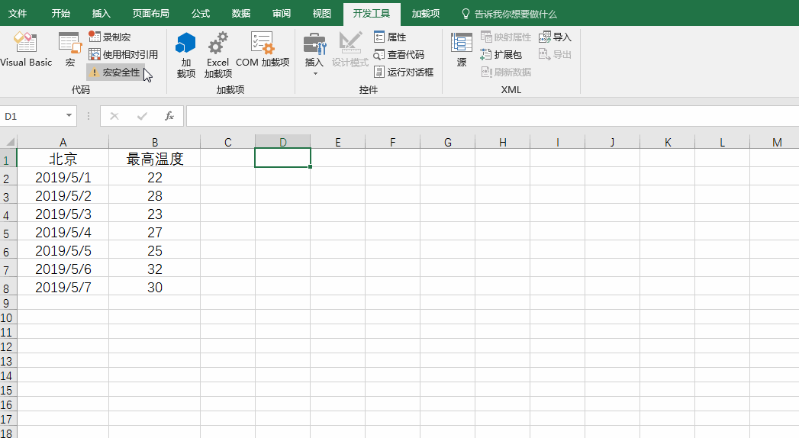The height and width of the screenshot is (438, 799).
Task: Open the Insert Function fx dialog
Action: [169, 116]
